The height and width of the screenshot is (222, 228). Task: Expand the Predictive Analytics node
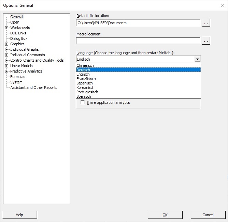(x=6, y=71)
